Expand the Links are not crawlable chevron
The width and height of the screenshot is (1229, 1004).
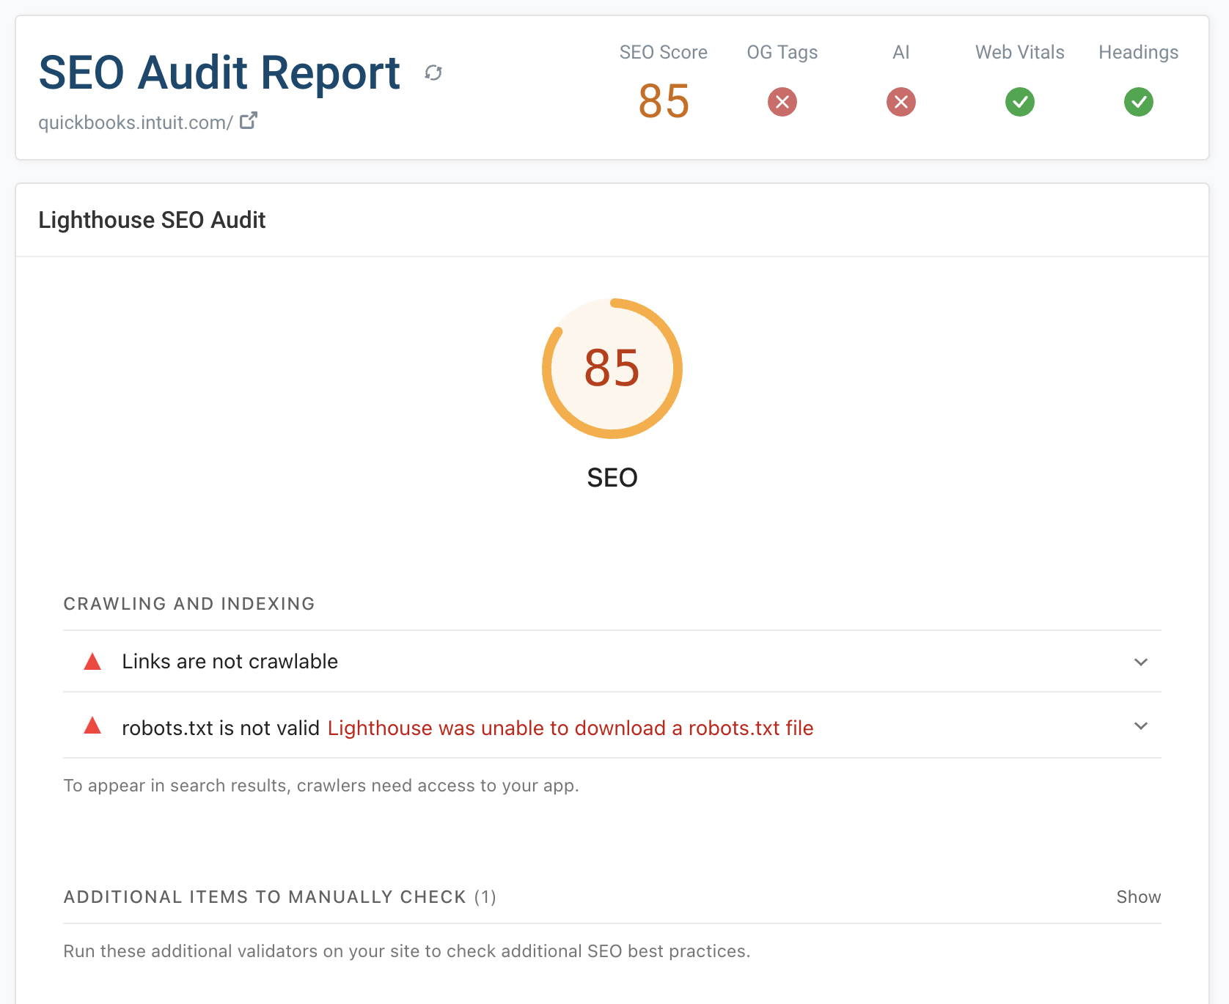pos(1141,662)
